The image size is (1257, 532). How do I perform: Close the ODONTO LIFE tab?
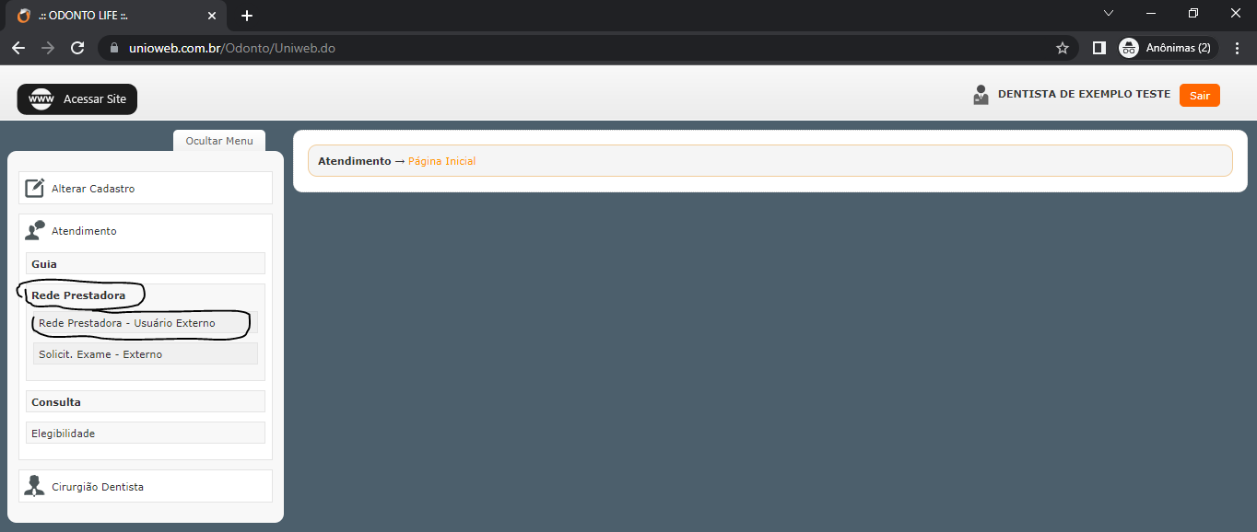coord(212,16)
